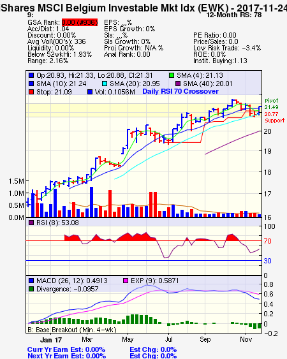Click the red 70 RSI level label
The height and width of the screenshot is (359, 287).
(267, 241)
